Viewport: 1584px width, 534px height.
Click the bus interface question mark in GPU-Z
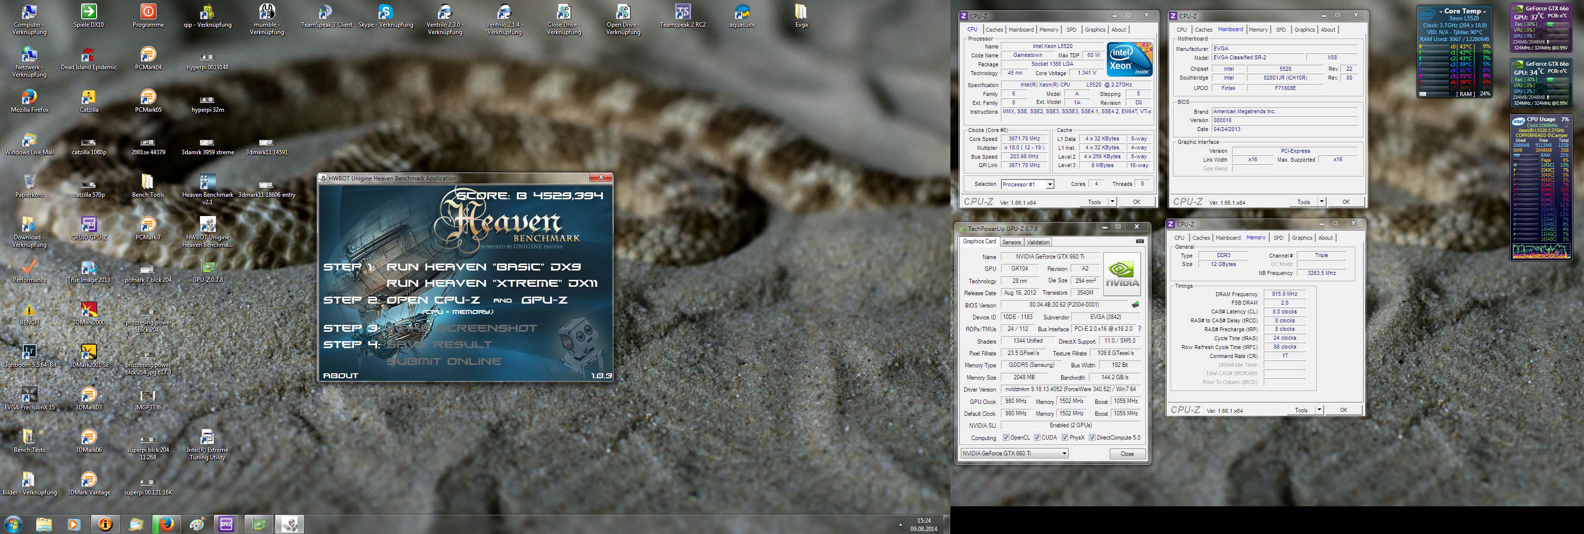pos(1139,329)
